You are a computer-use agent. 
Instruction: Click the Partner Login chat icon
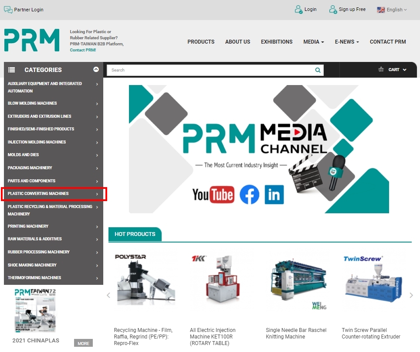point(8,10)
